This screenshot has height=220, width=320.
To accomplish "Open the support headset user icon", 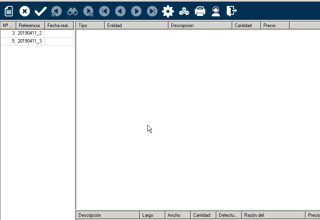I will [x=216, y=12].
